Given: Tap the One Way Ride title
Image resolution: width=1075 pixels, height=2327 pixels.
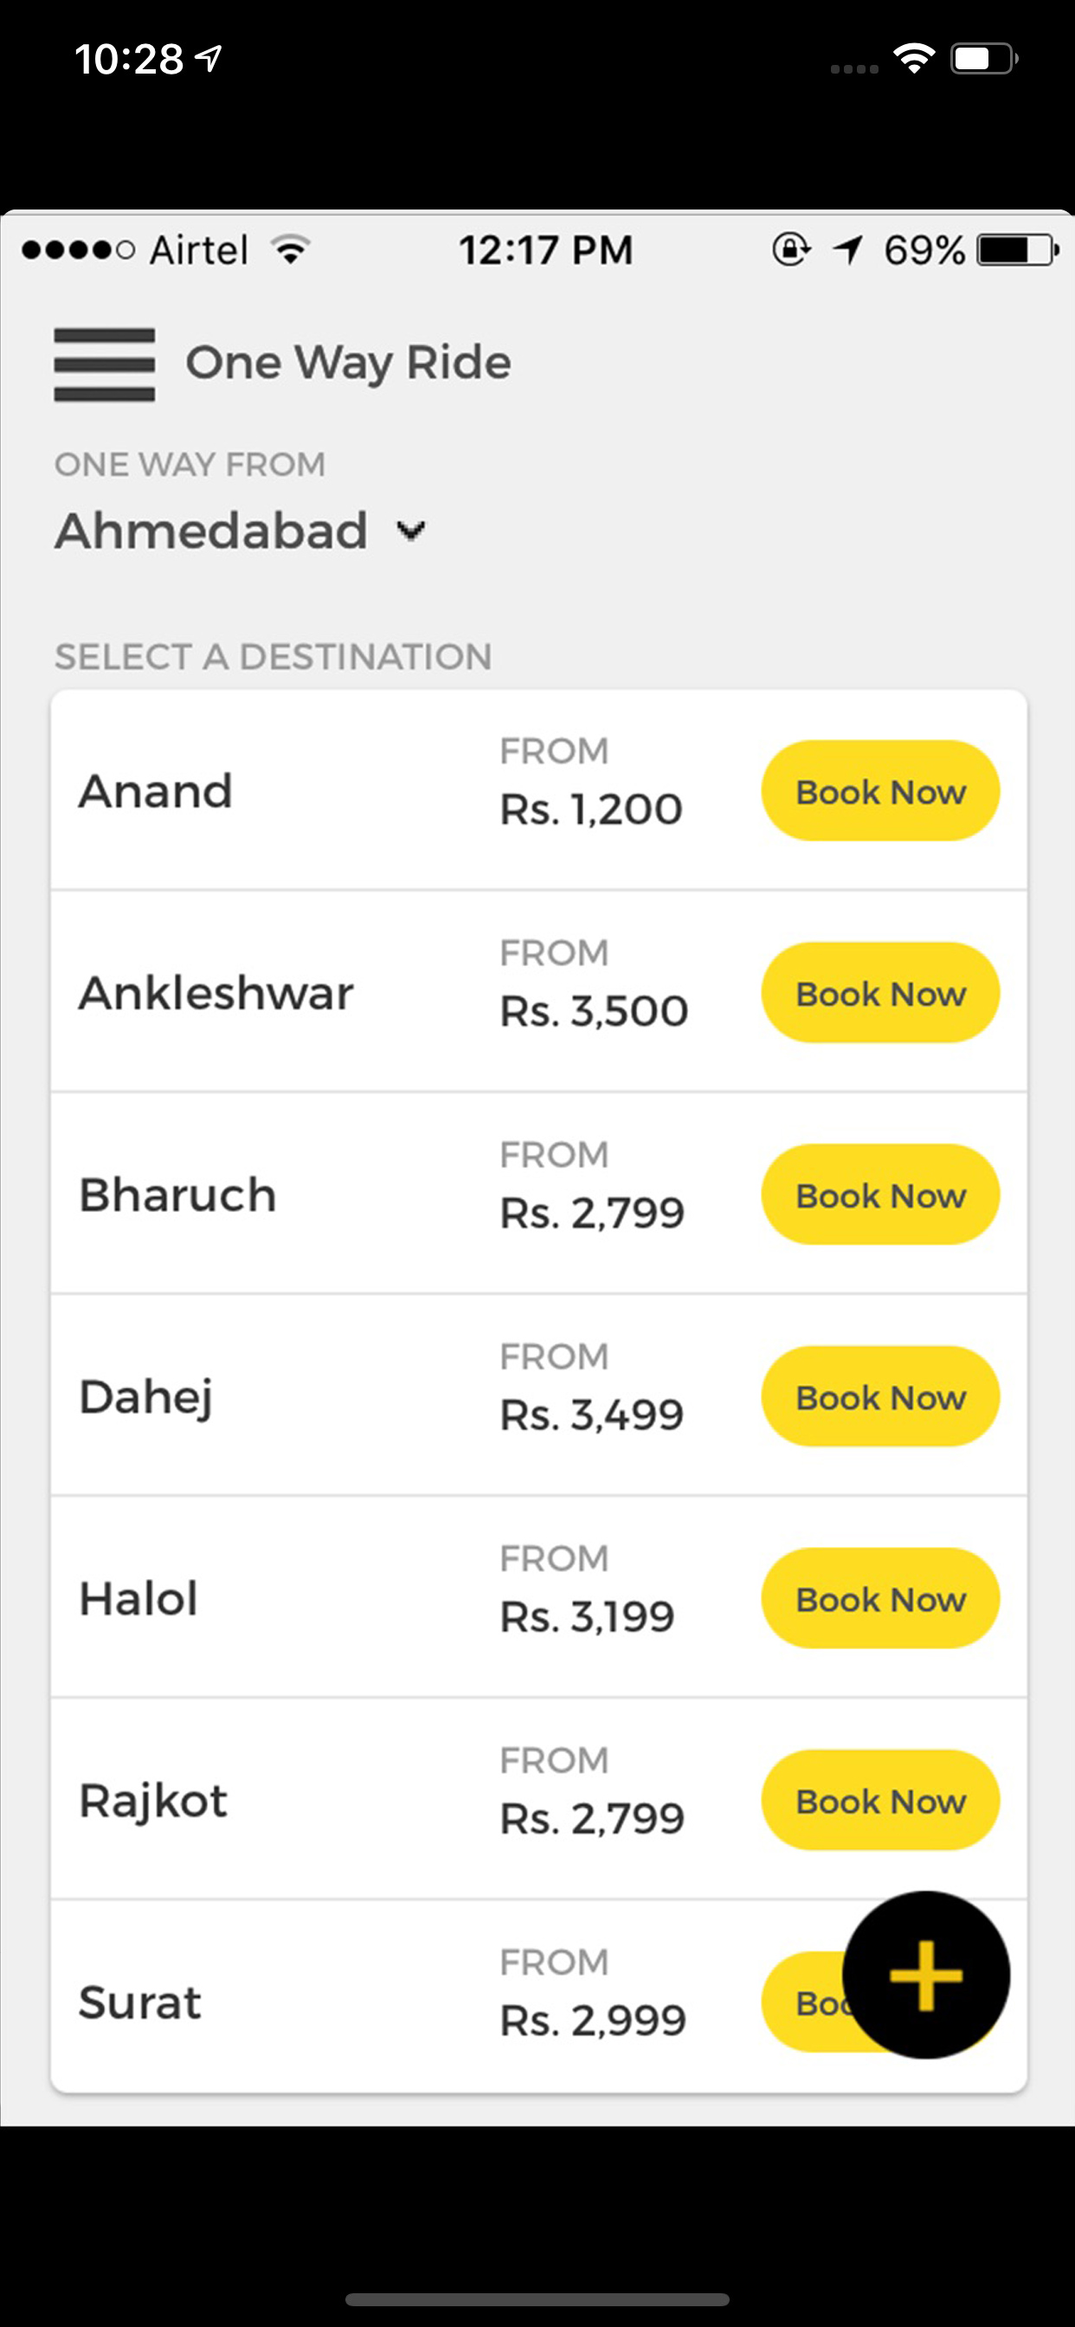Looking at the screenshot, I should pos(348,363).
